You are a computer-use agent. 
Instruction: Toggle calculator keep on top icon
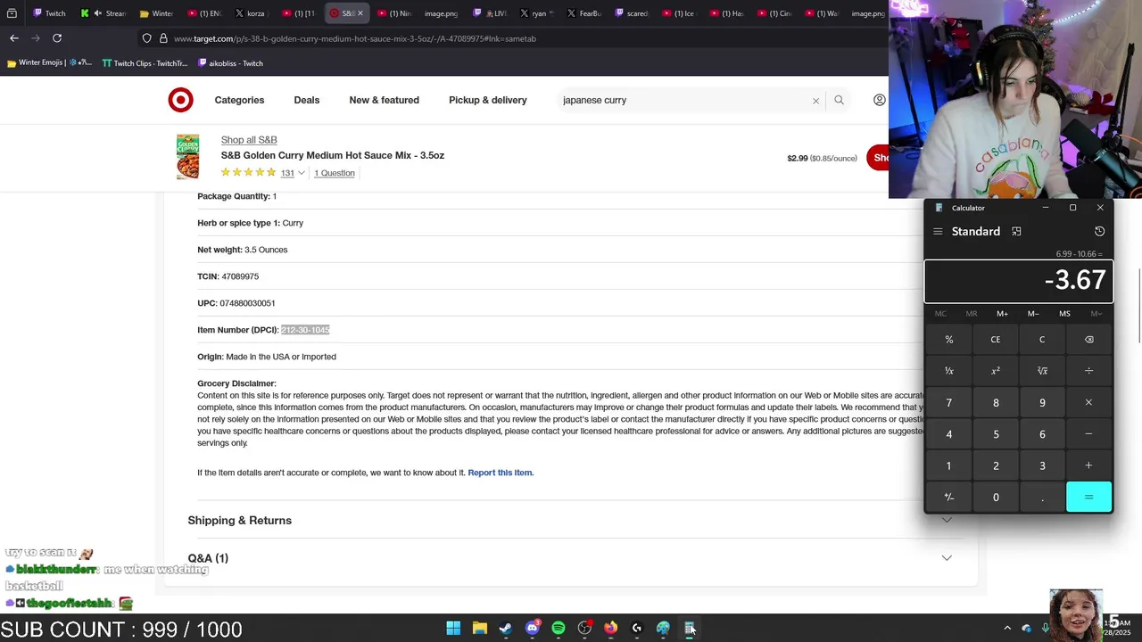tap(1016, 231)
